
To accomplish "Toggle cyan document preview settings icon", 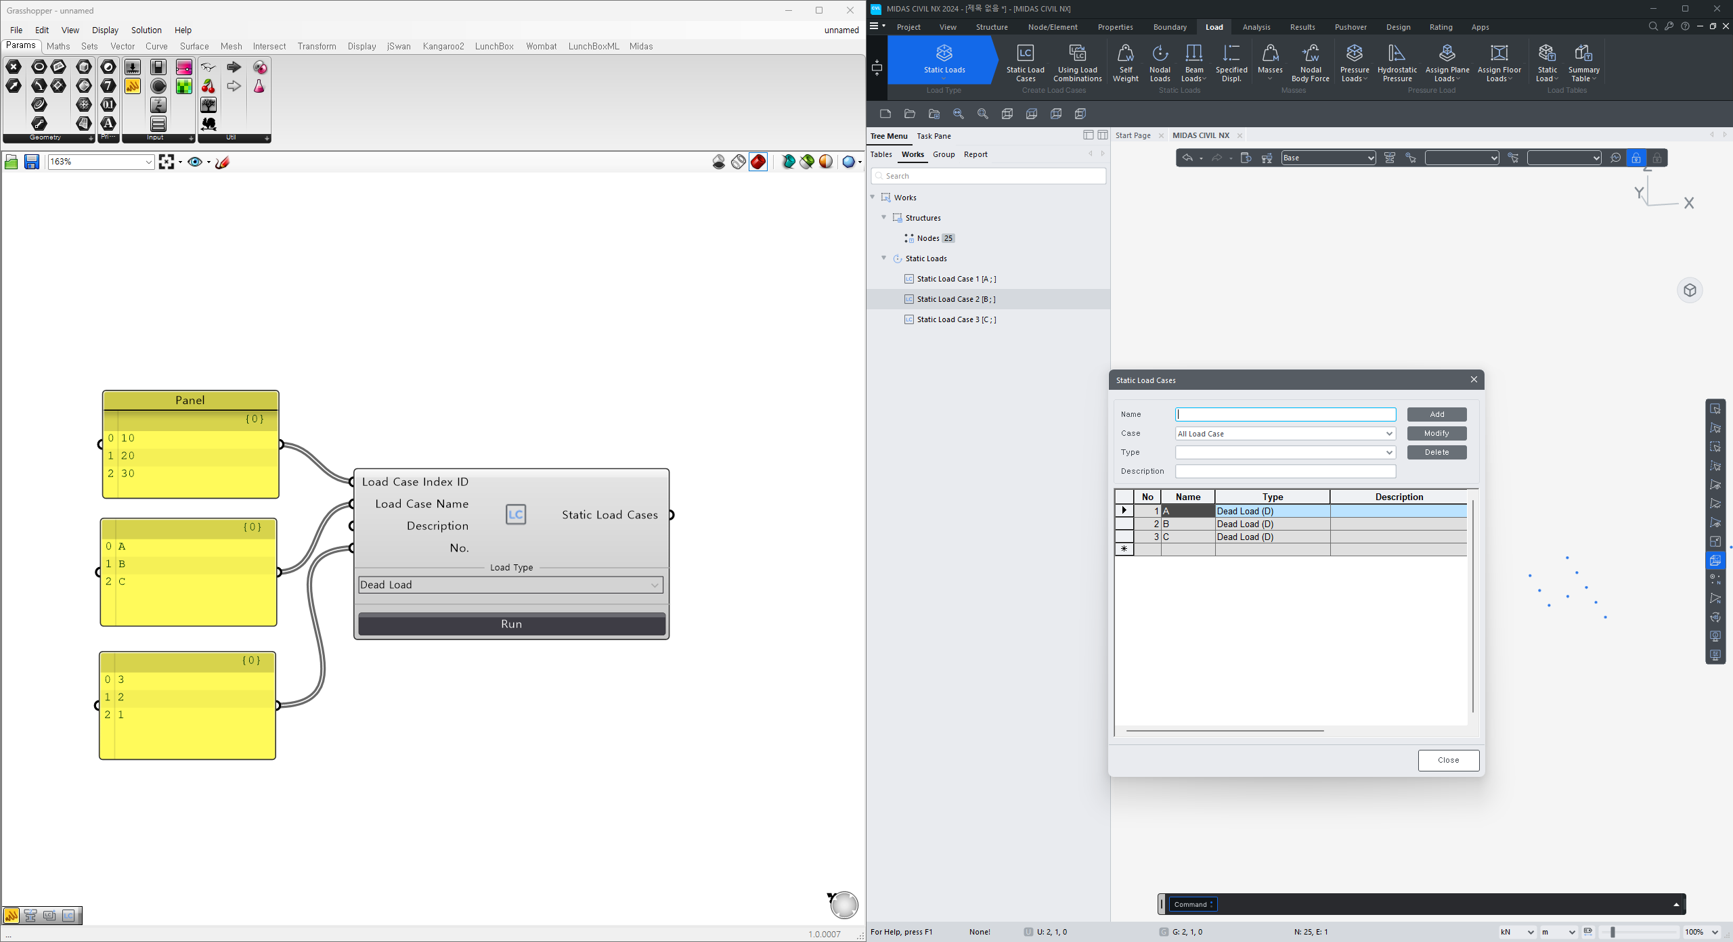I will (788, 162).
